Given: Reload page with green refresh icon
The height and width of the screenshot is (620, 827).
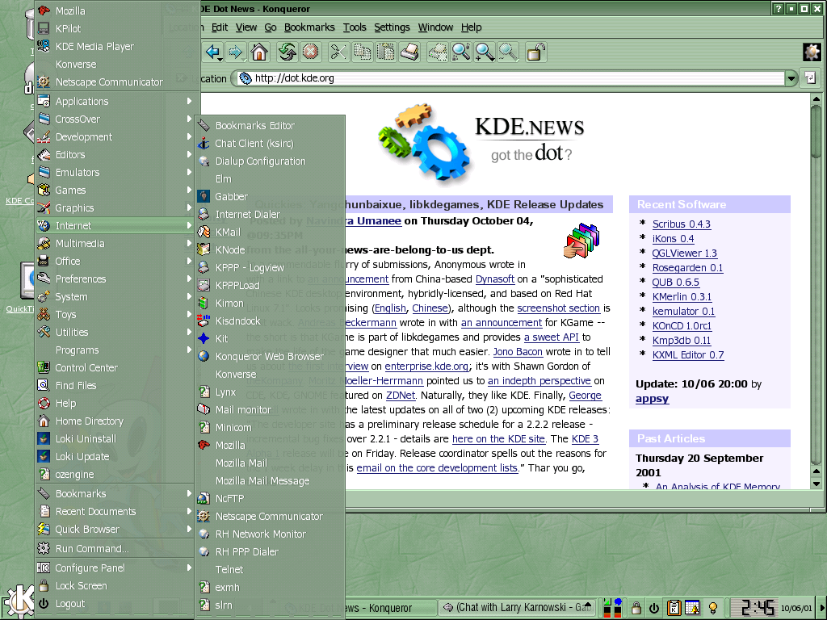Looking at the screenshot, I should point(288,52).
